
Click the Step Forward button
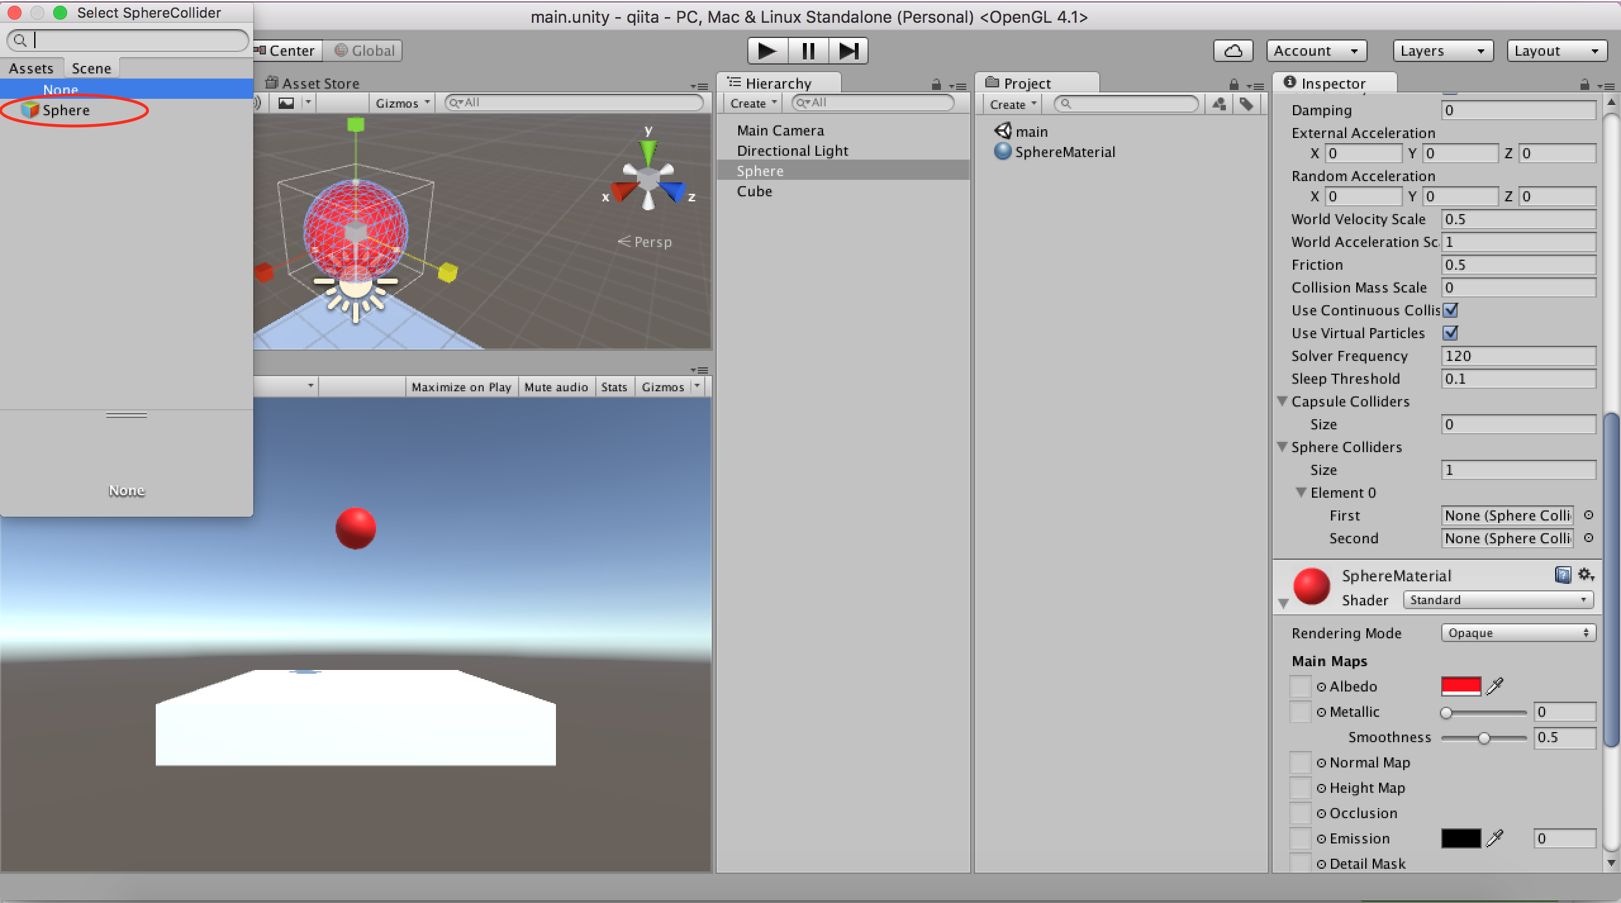(x=849, y=51)
